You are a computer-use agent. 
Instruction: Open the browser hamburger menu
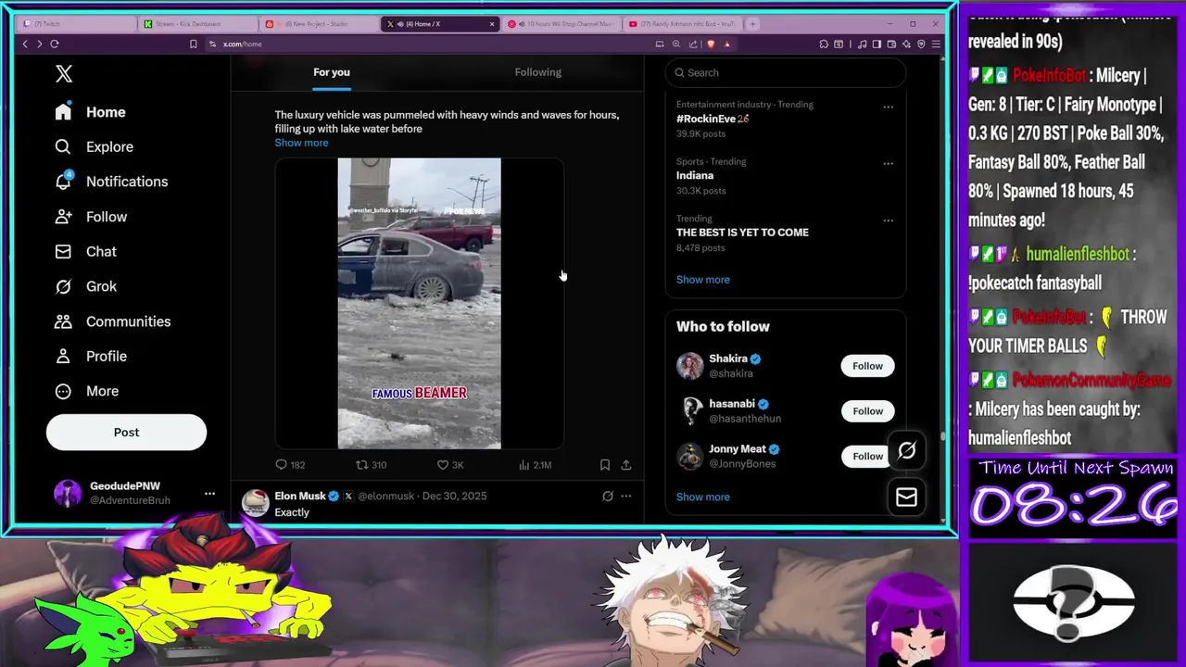click(x=936, y=44)
